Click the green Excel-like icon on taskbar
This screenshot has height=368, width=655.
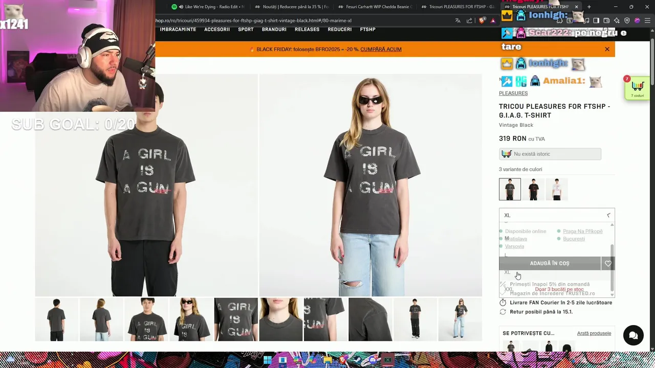click(387, 360)
